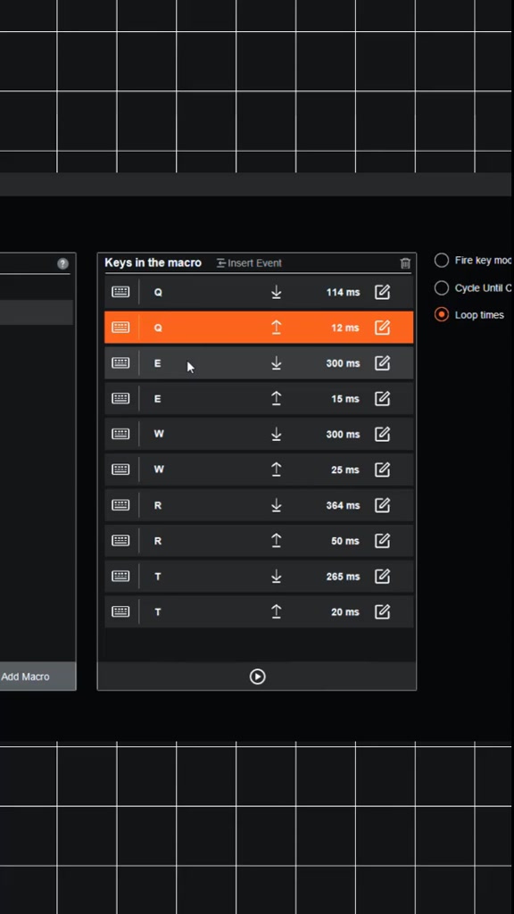Select the Loop times radio option
This screenshot has height=914, width=514.
click(x=442, y=315)
